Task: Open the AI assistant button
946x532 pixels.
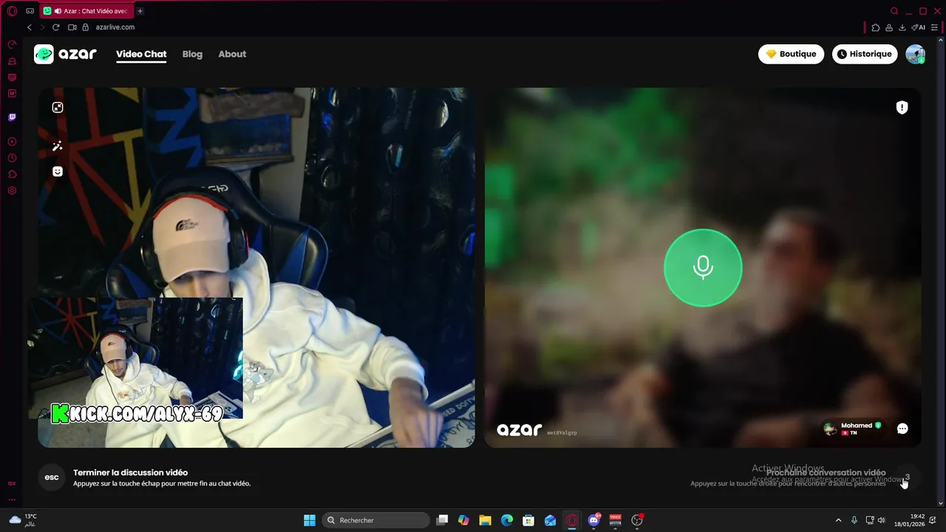Action: [919, 27]
